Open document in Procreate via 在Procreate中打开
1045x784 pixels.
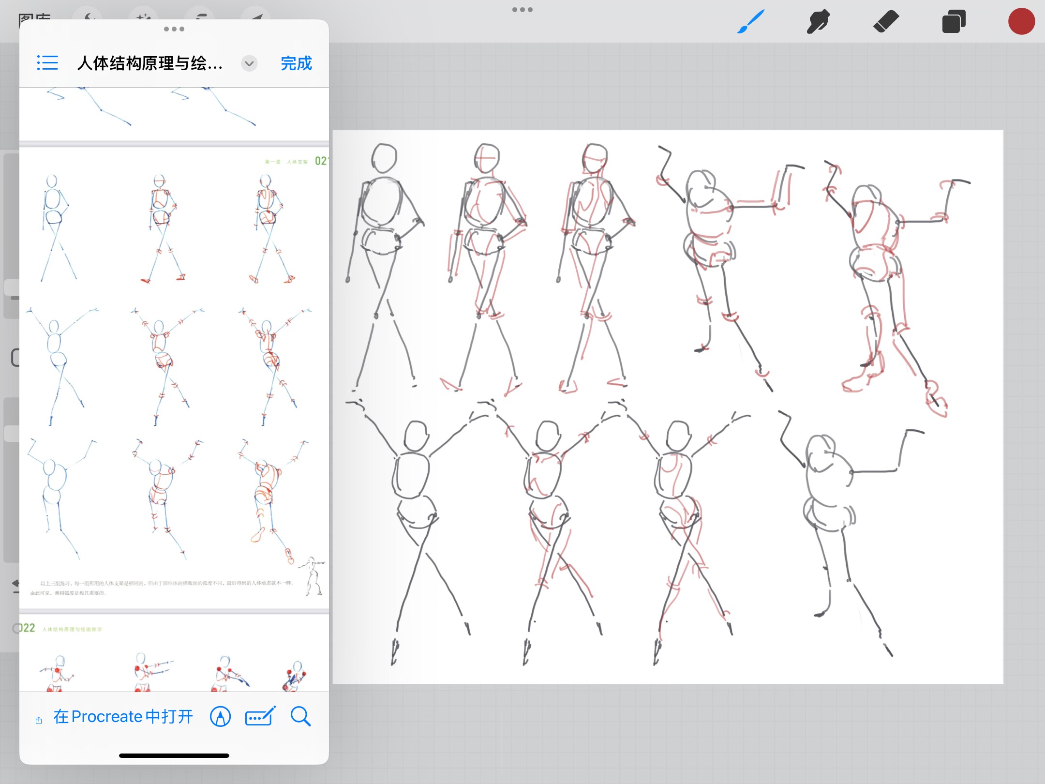(x=123, y=717)
